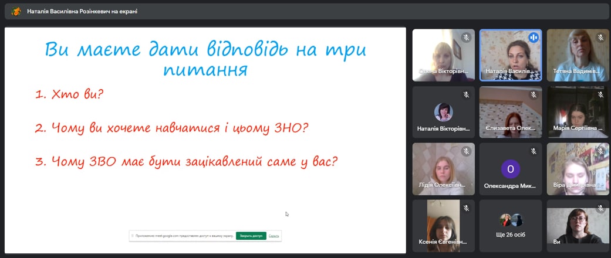Click the purple O avatar of Олександра
This screenshot has width=611, height=258.
(x=511, y=169)
